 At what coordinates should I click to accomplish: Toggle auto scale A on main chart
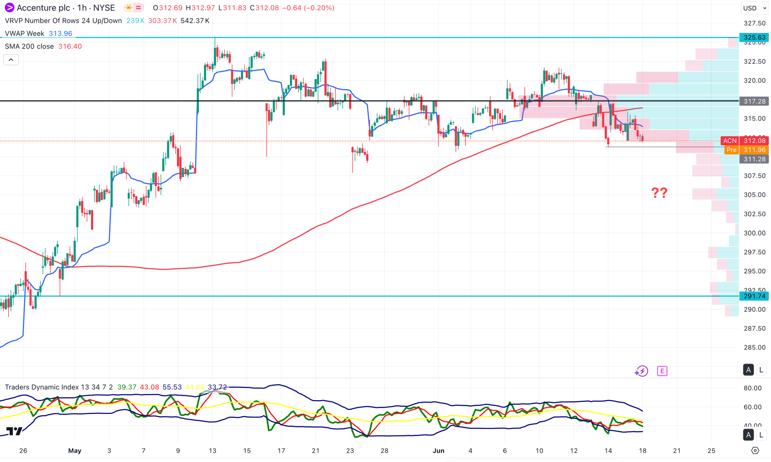(x=749, y=370)
